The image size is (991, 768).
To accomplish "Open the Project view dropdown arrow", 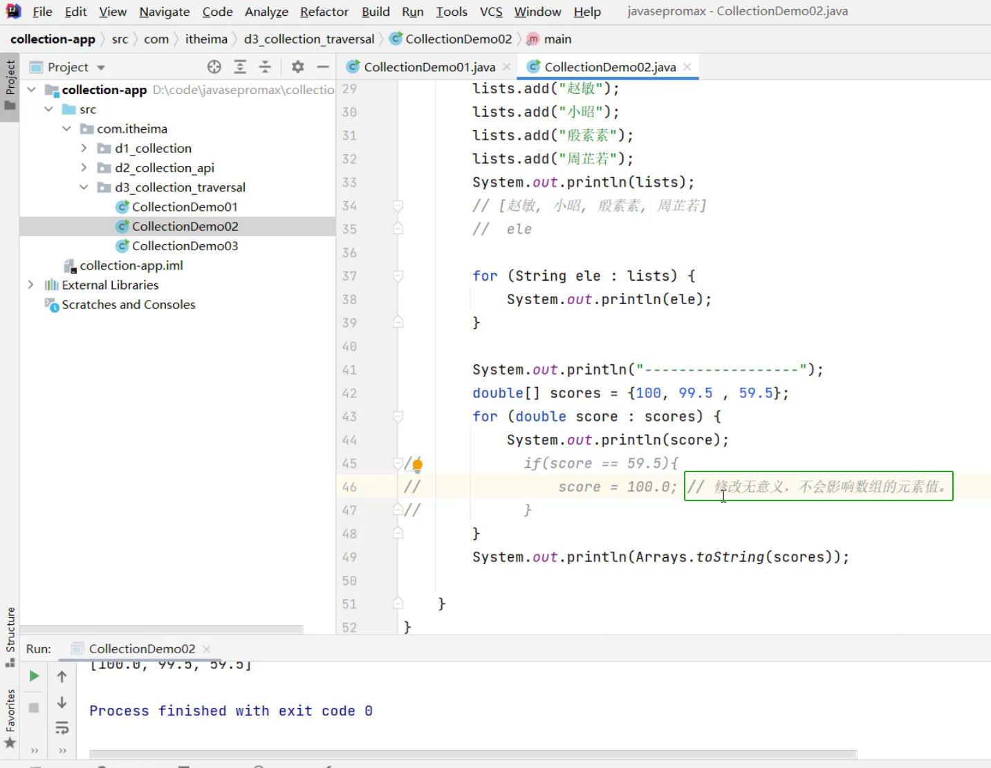I will (x=101, y=67).
